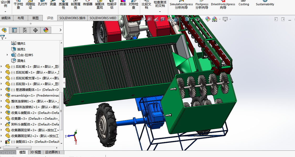Image resolution: width=295 pixels, height=157 pixels.
Task: Expand the 检查激活的文档 dropdown arrow
Action: tap(160, 12)
